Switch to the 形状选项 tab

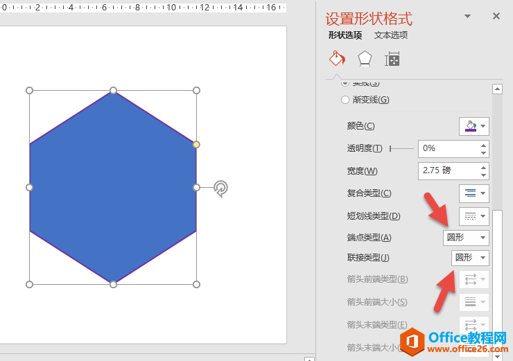pos(345,35)
